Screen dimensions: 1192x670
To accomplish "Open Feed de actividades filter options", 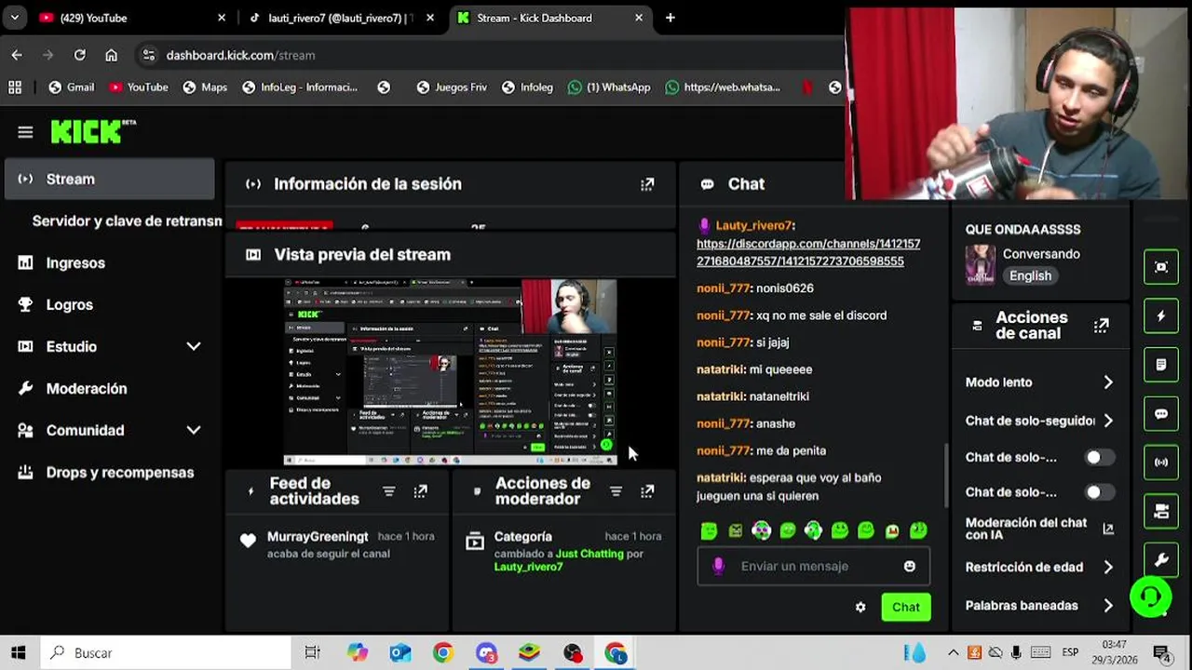I will coord(389,491).
